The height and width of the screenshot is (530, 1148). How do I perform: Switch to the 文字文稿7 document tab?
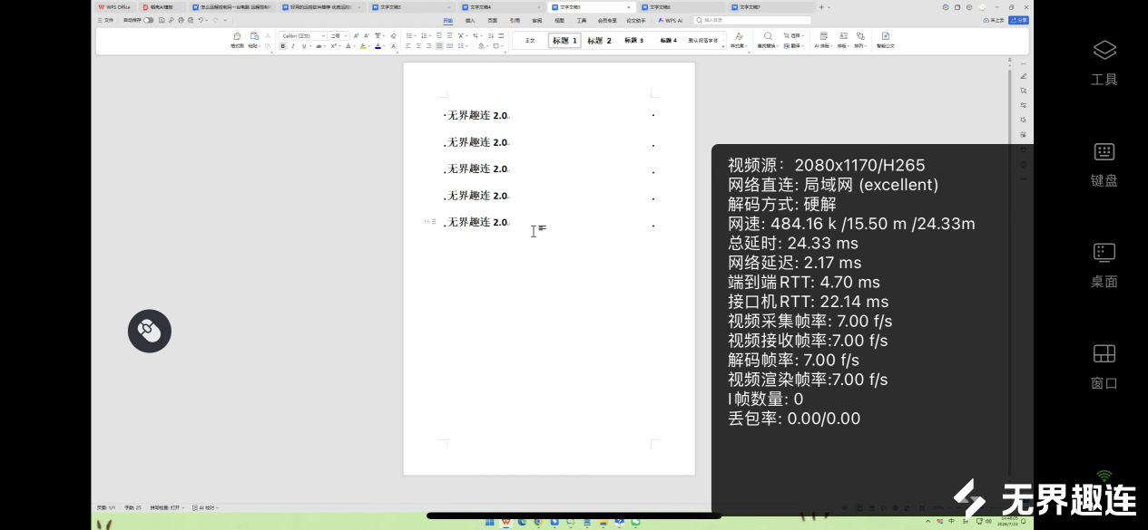pyautogui.click(x=770, y=6)
